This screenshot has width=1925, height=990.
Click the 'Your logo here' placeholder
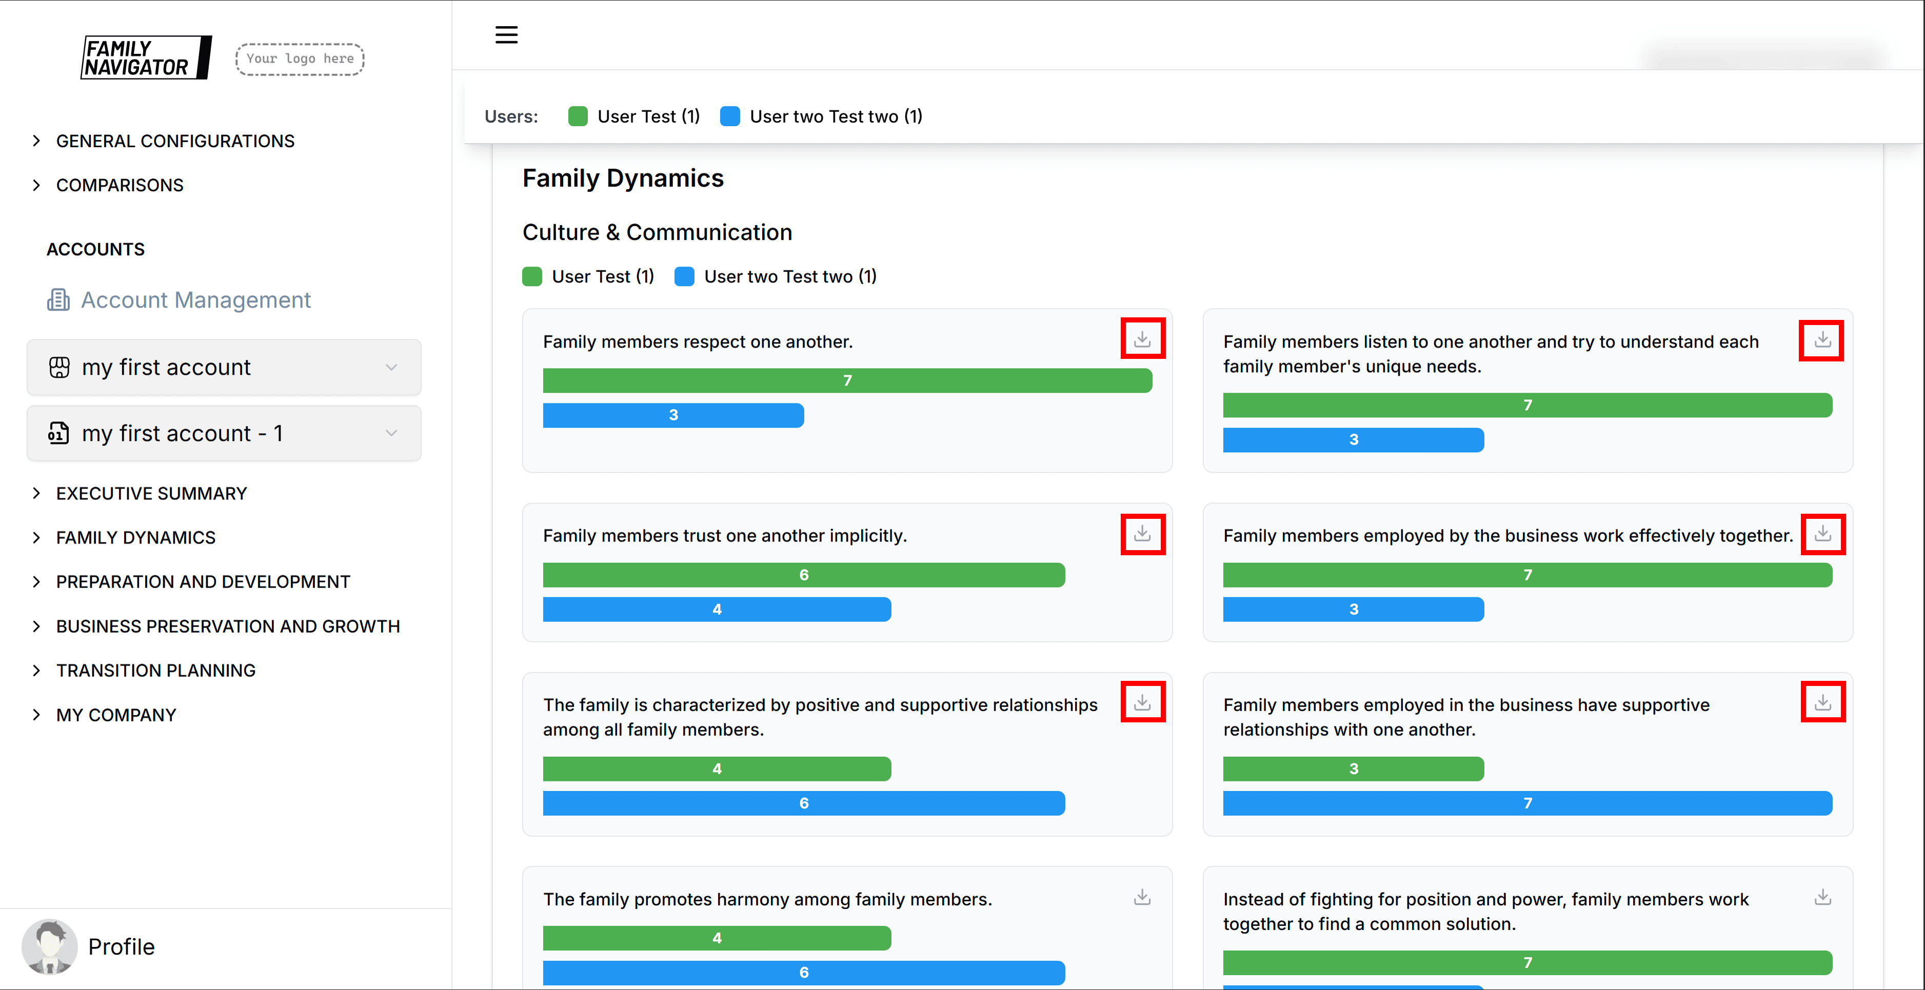(300, 59)
